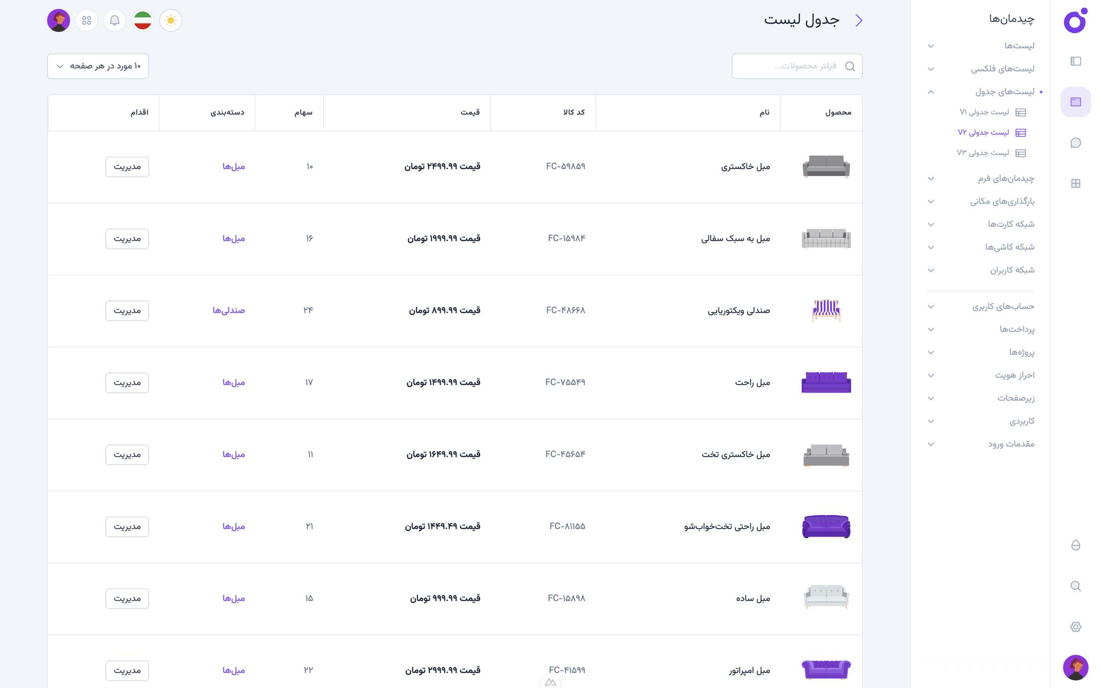The image size is (1101, 688).
Task: Click the Iran flag language icon
Action: pos(143,21)
